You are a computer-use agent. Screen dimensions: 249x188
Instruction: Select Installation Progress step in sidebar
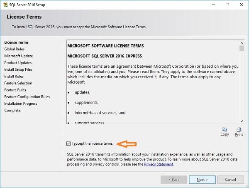pyautogui.click(x=21, y=104)
